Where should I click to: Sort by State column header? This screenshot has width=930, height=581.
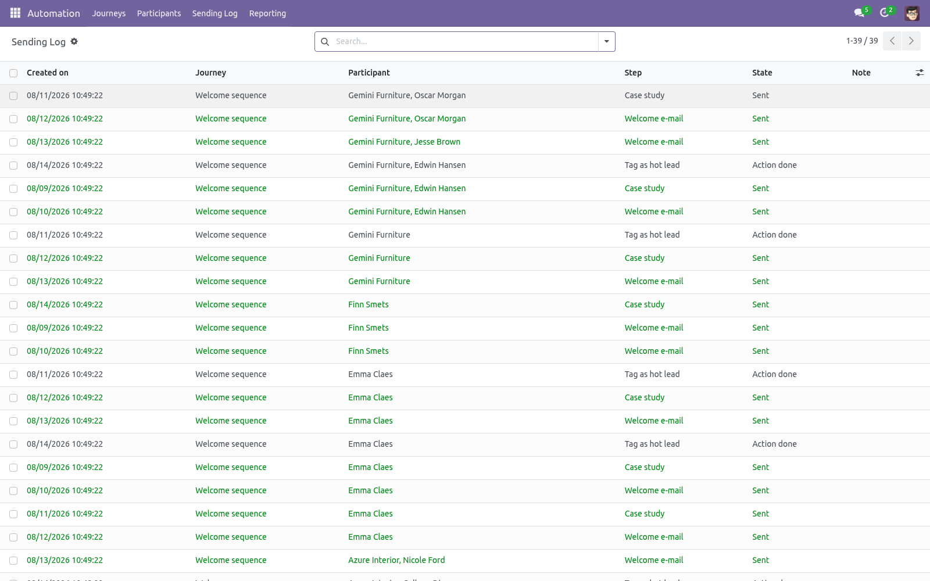[x=762, y=73]
